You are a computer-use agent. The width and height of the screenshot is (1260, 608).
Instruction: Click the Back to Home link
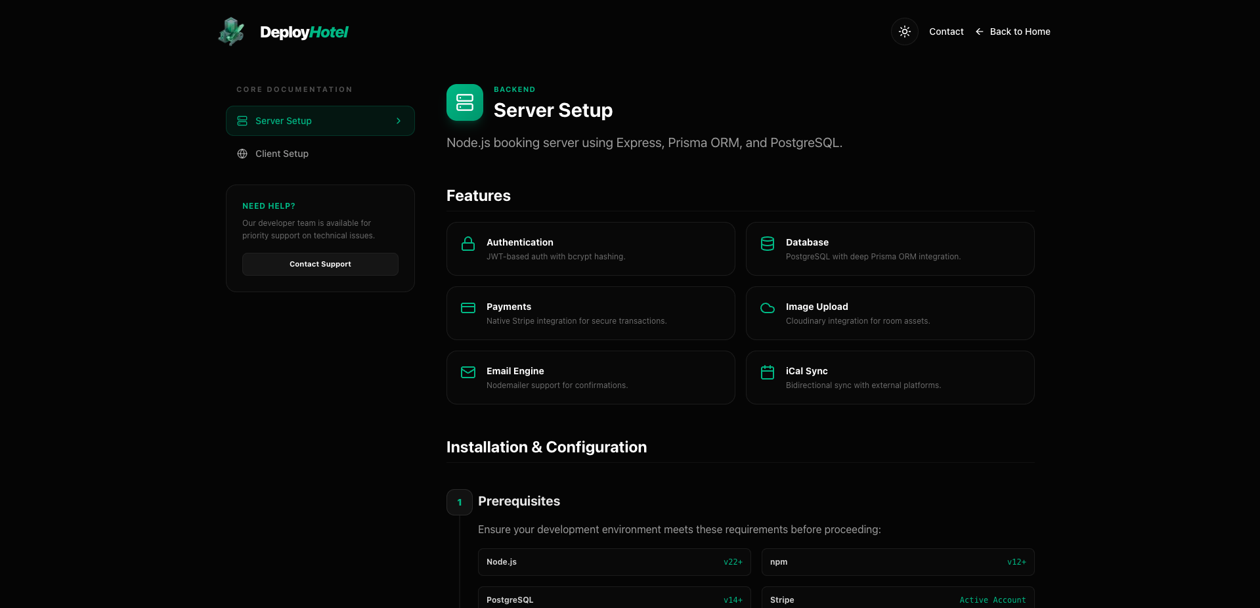tap(1020, 32)
